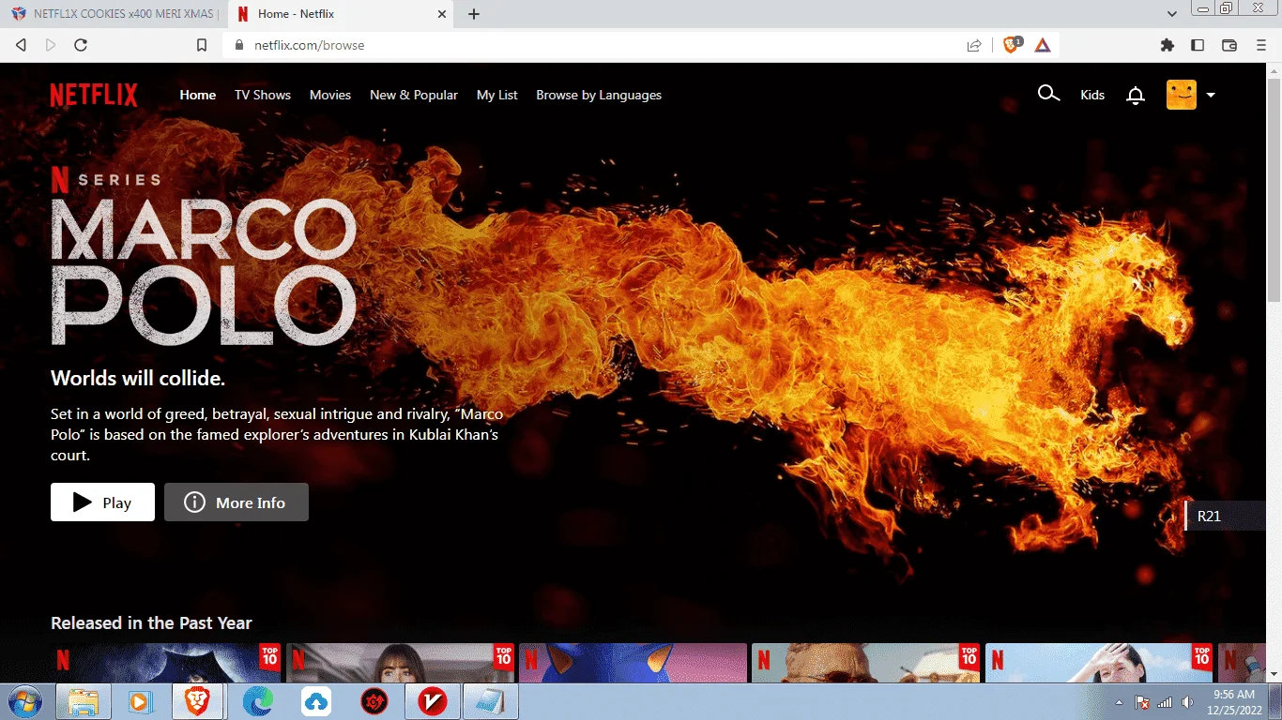Switch to the Kids profile link
Screen dimensions: 1282x720
click(1092, 95)
